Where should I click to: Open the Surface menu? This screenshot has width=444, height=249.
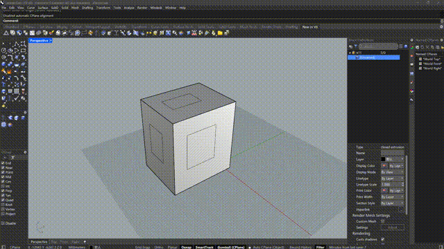[43, 8]
